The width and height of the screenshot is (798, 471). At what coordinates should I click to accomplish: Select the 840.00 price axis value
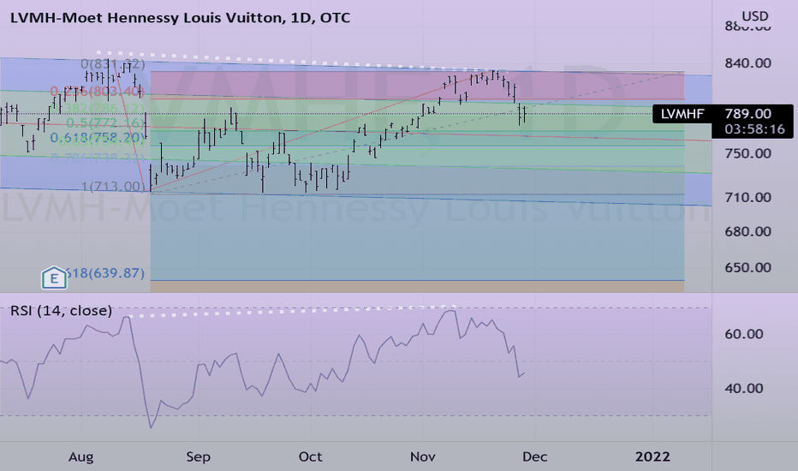point(747,63)
